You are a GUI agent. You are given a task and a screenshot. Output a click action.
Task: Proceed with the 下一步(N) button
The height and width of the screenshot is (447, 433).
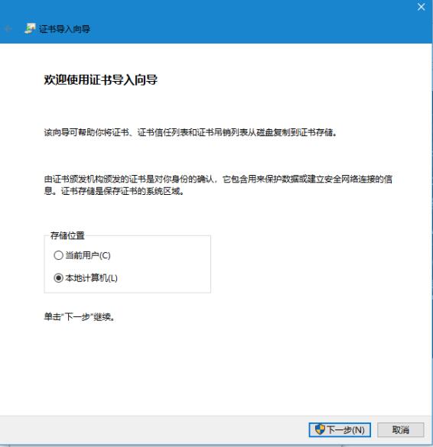(340, 429)
